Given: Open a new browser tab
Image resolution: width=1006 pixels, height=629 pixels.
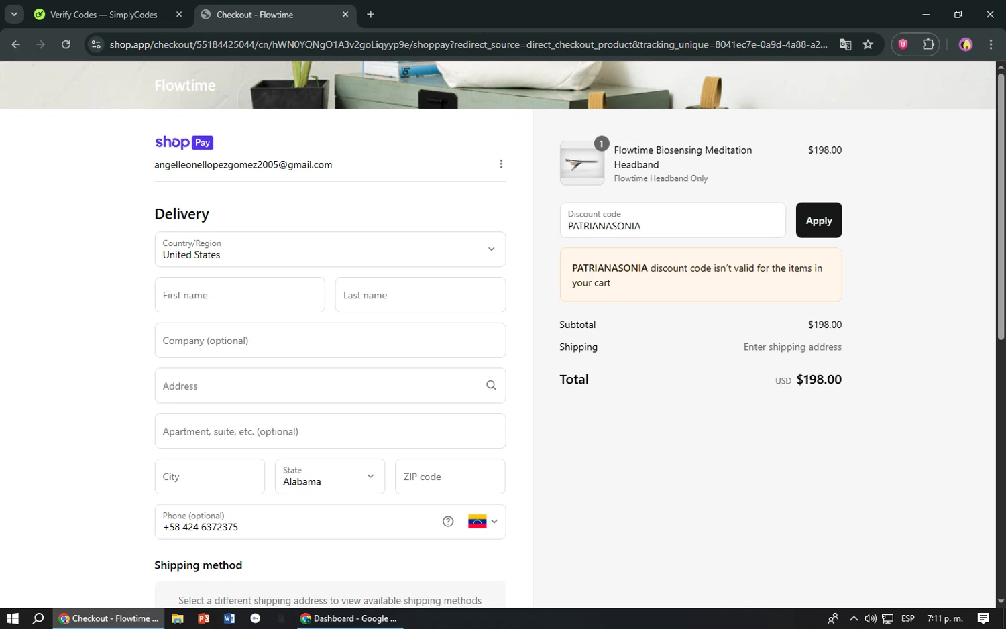Looking at the screenshot, I should tap(370, 15).
